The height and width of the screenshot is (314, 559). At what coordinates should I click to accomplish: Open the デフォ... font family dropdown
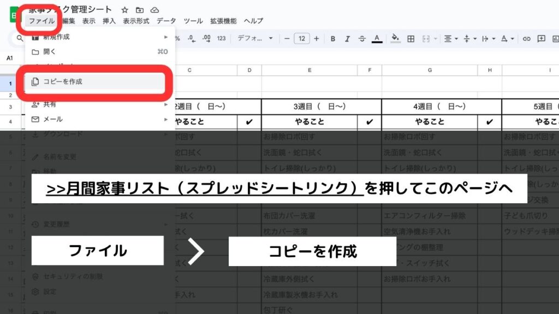pos(255,38)
